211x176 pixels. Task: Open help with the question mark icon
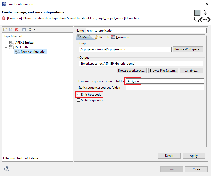point(7,169)
